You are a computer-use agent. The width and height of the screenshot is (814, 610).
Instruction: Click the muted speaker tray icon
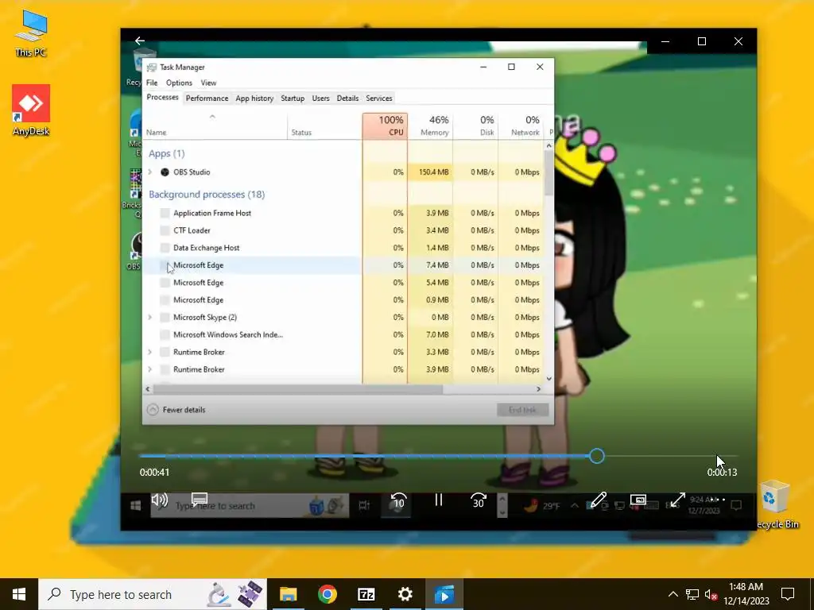(x=711, y=594)
